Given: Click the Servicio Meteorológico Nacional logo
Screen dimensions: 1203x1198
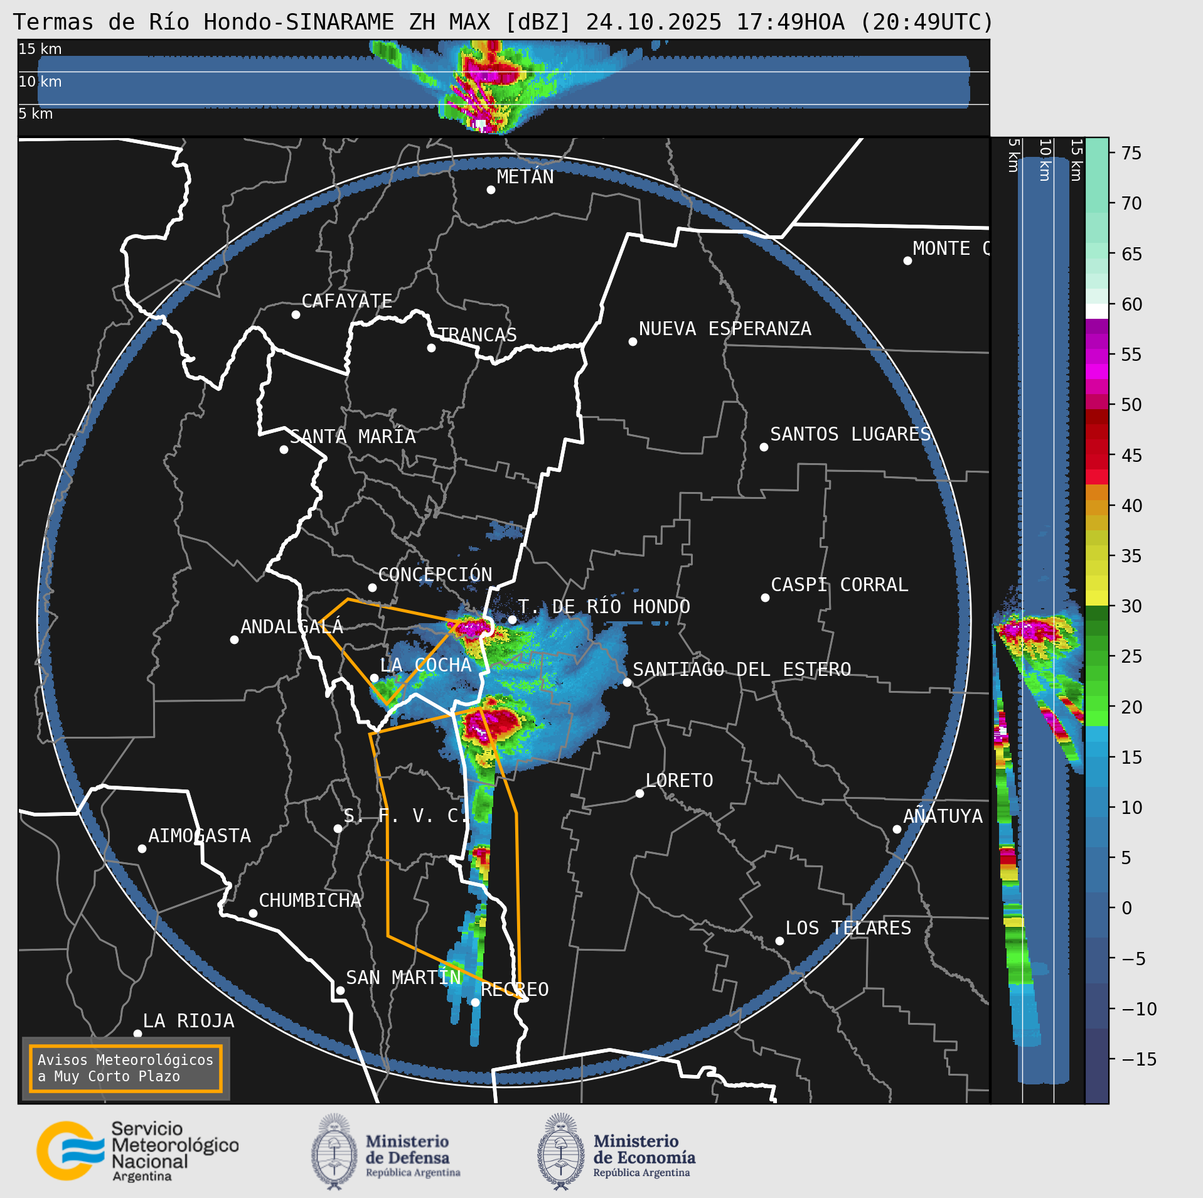Looking at the screenshot, I should tap(137, 1151).
